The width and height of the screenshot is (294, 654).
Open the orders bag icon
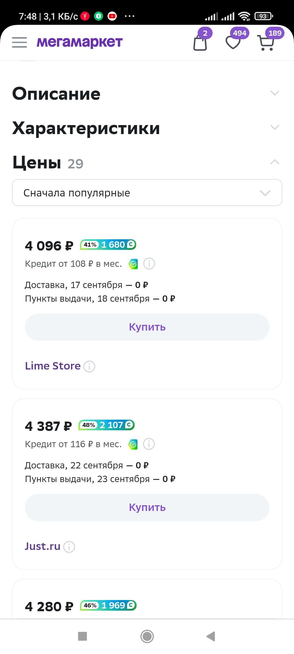pyautogui.click(x=200, y=43)
